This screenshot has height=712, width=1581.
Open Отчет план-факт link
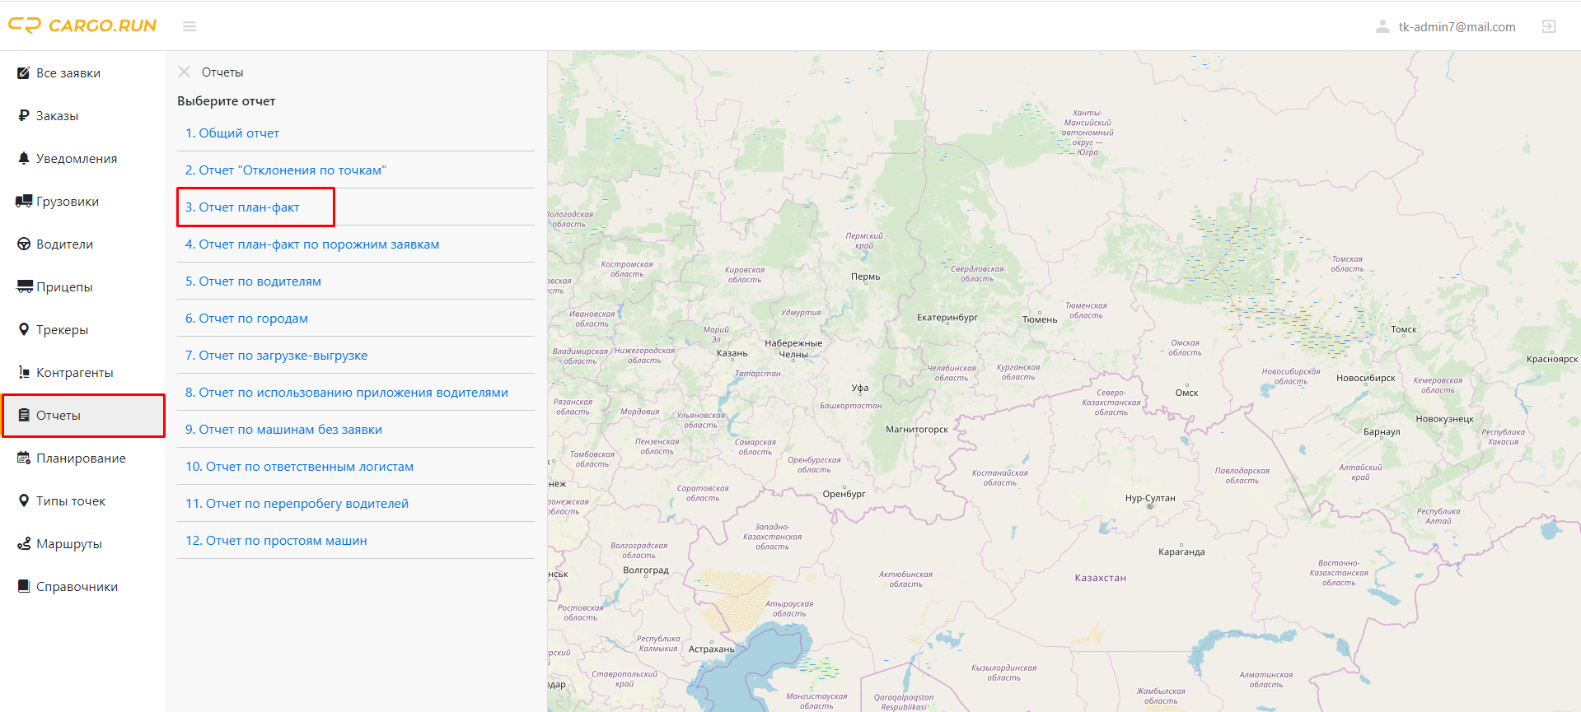pyautogui.click(x=242, y=207)
